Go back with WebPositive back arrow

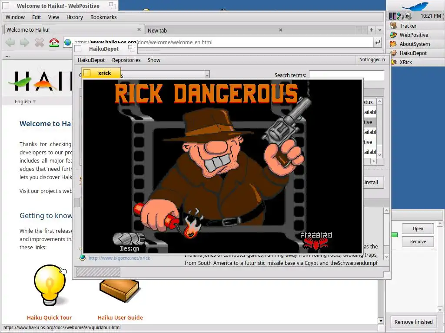(x=10, y=42)
